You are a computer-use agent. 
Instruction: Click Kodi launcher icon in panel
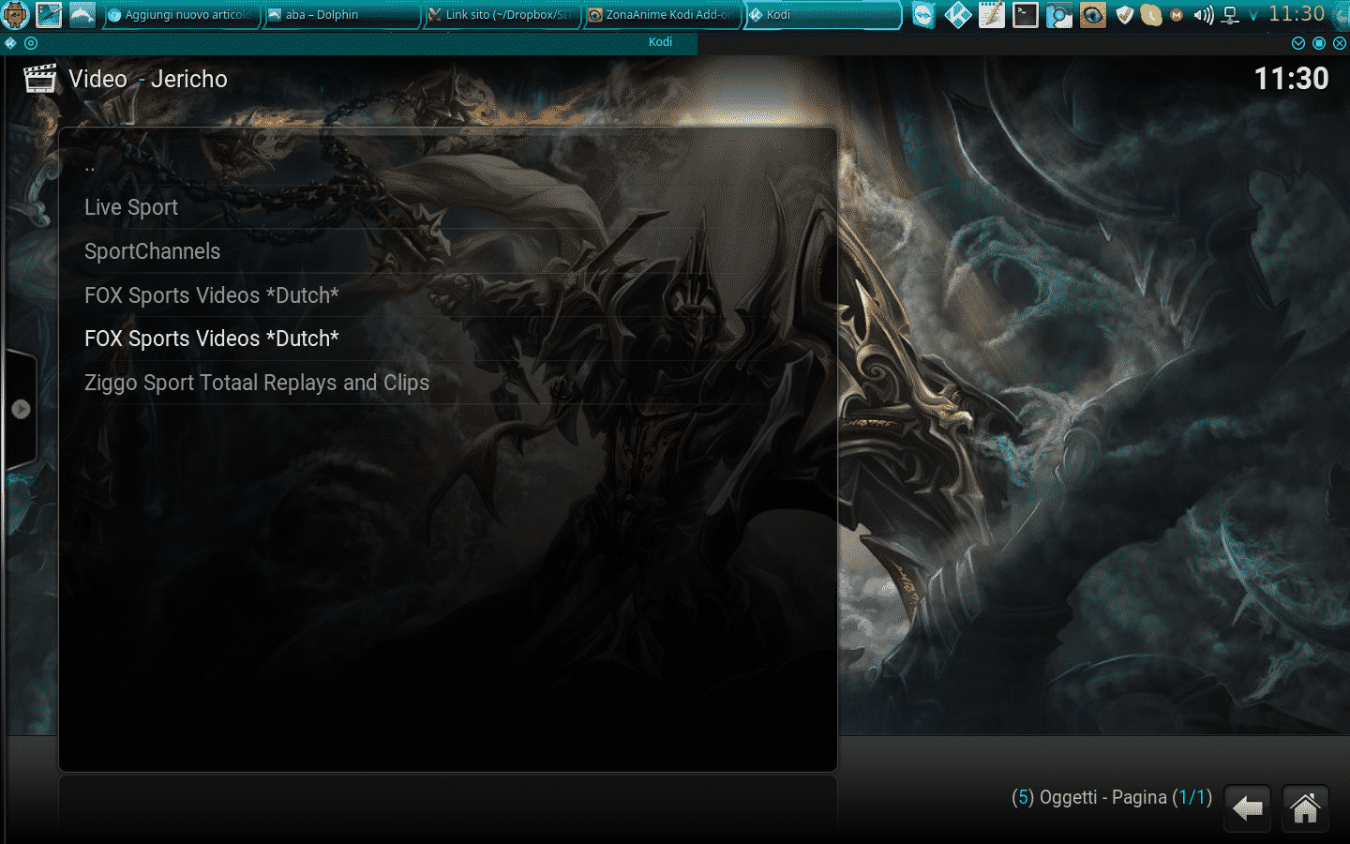point(958,15)
